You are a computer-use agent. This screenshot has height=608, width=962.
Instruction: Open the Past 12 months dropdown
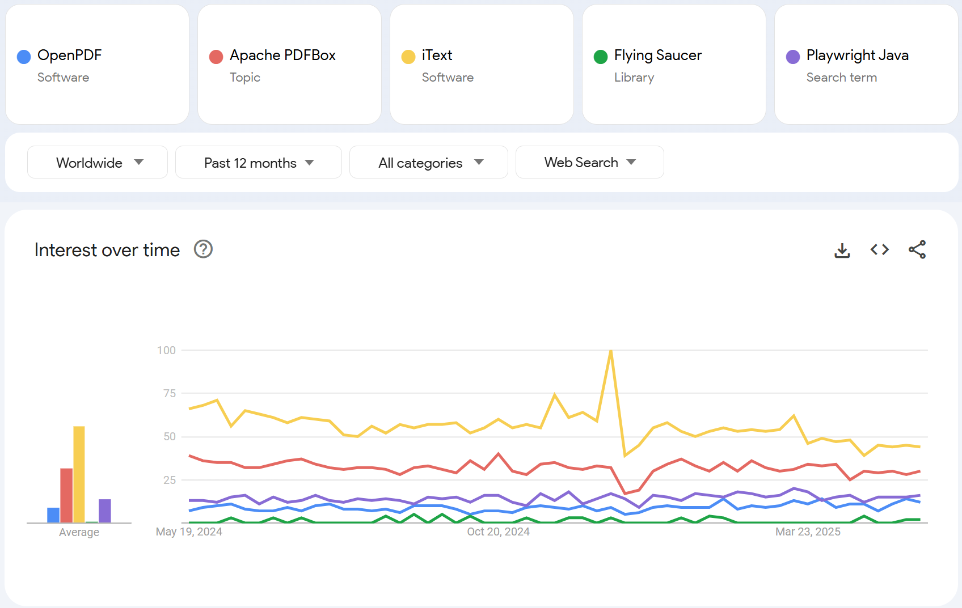[259, 162]
